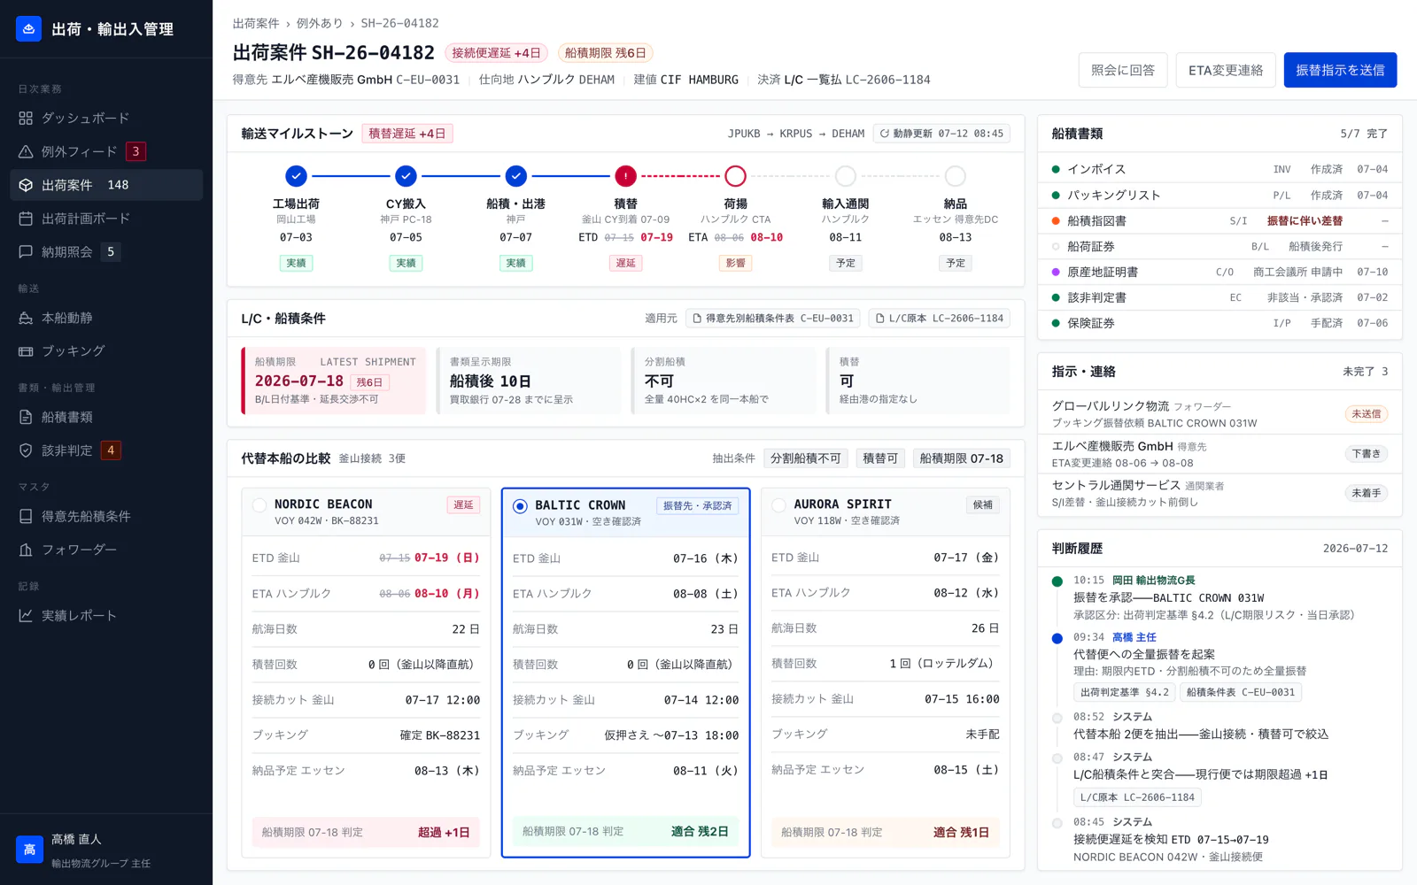
Task: Open the グローバルリンク物流 instruction entry
Action: pos(1220,414)
